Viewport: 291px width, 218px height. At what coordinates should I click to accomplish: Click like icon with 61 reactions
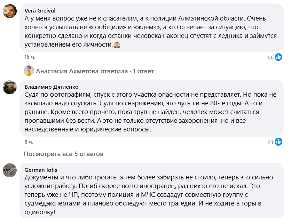[x=278, y=142]
